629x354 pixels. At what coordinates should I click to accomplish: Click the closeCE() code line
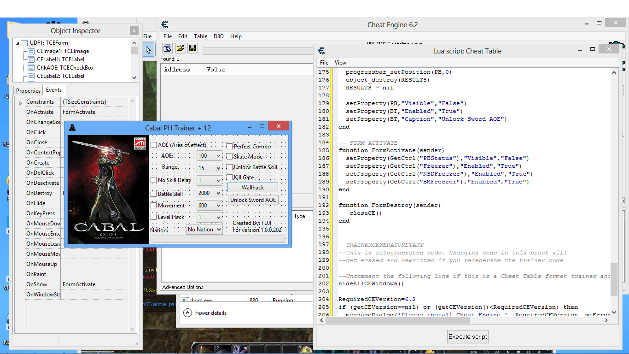[366, 213]
